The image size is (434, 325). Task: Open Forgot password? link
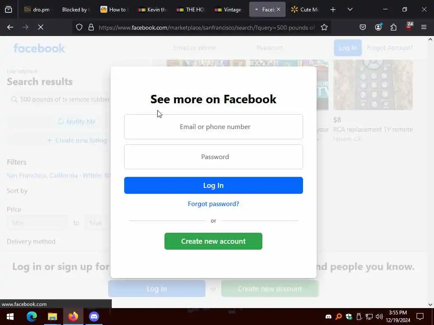point(214,204)
